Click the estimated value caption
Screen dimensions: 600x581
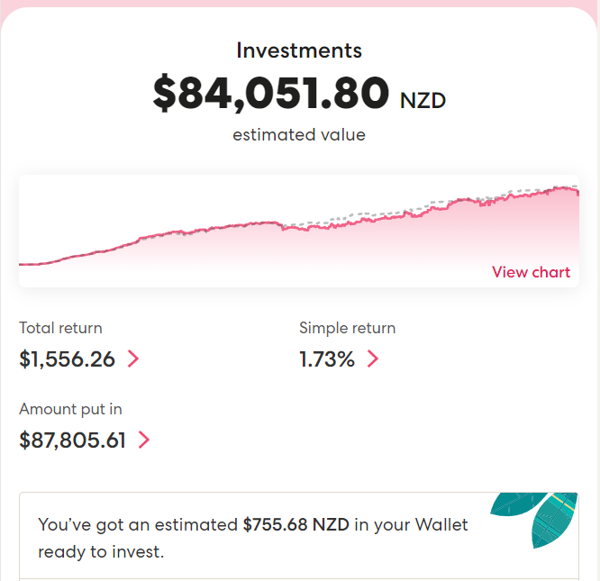[x=299, y=135]
